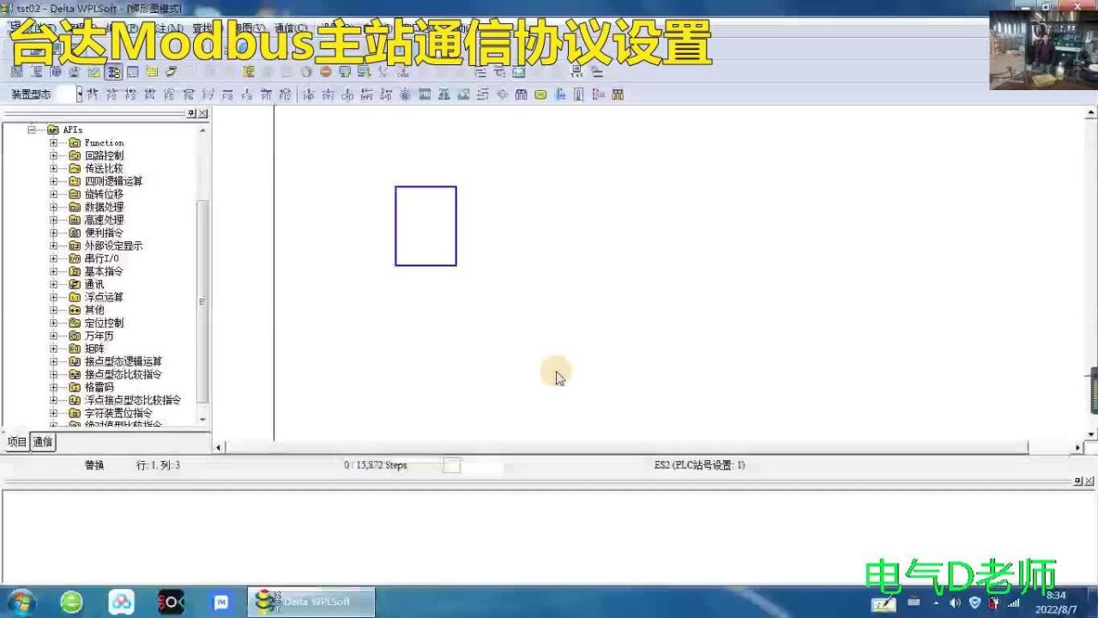Click the tree panel scroll-up arrow
Image resolution: width=1098 pixels, height=618 pixels.
coord(203,130)
